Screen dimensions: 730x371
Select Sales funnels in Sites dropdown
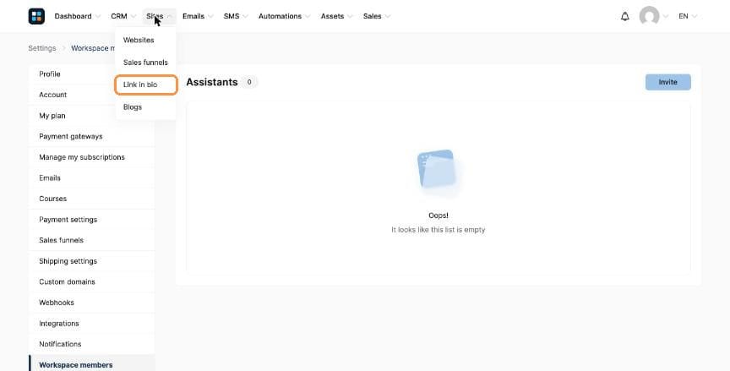pos(145,63)
